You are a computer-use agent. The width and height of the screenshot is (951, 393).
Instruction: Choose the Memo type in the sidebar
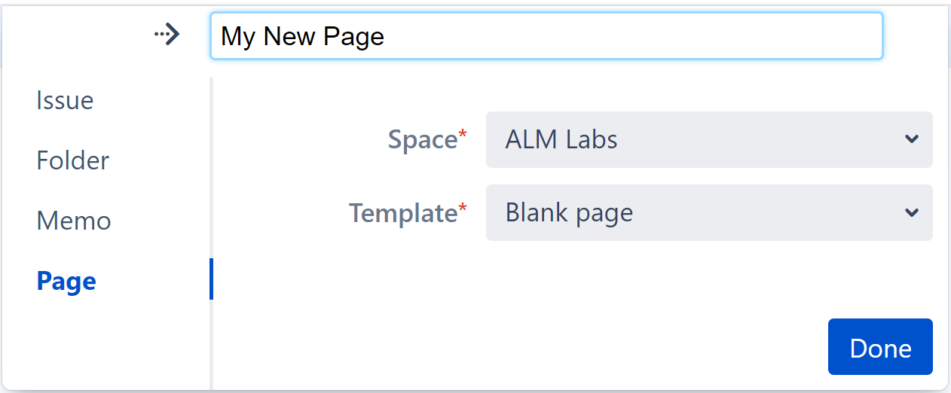73,221
